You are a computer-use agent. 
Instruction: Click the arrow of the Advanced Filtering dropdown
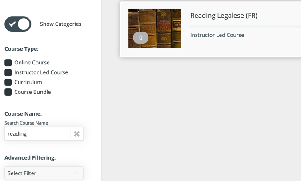point(76,173)
